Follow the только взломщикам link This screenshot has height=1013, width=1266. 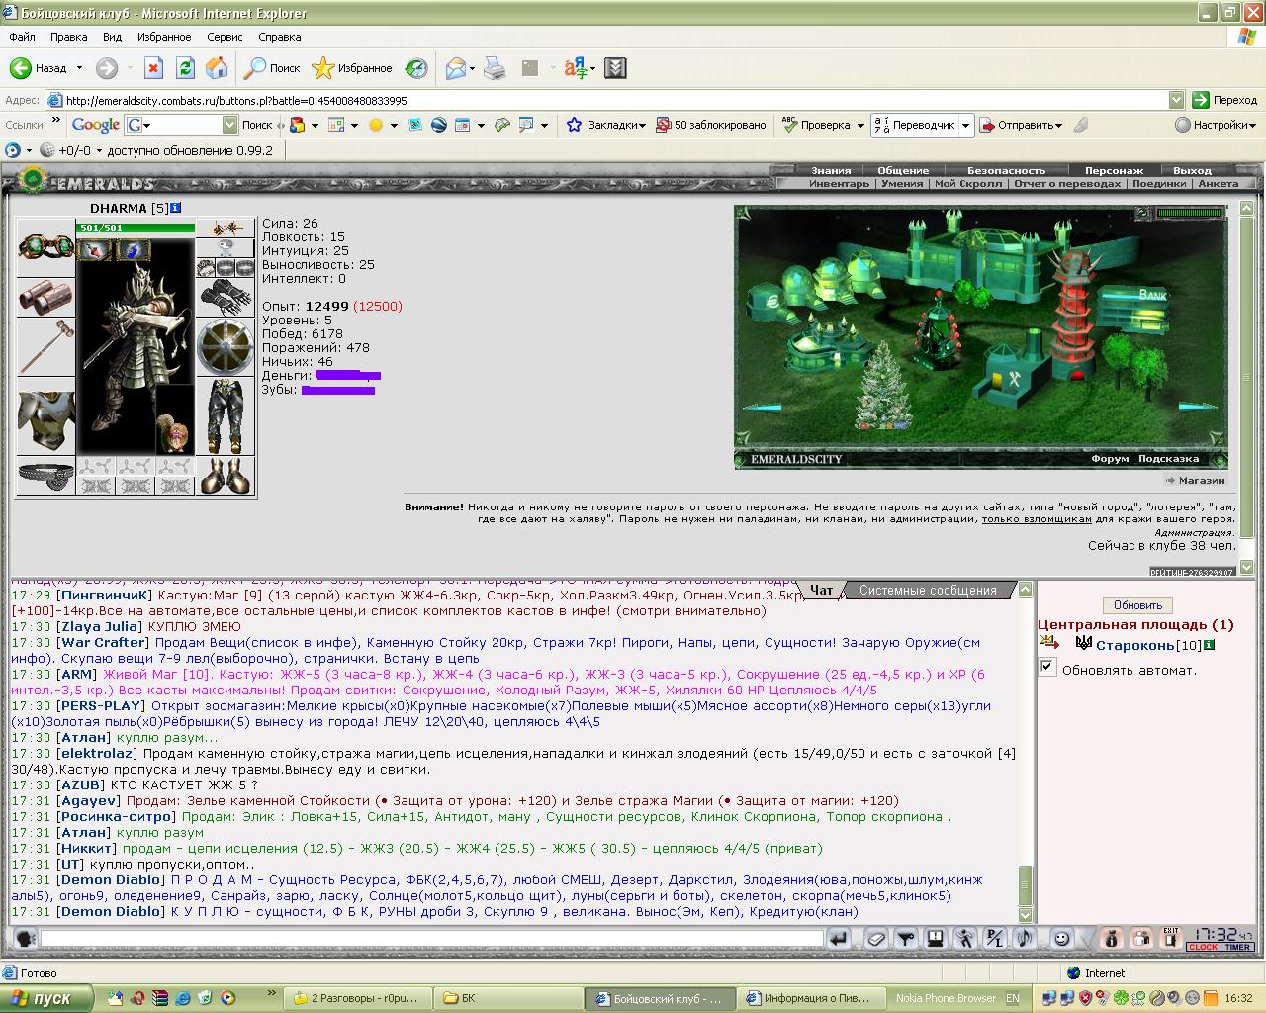(1037, 518)
